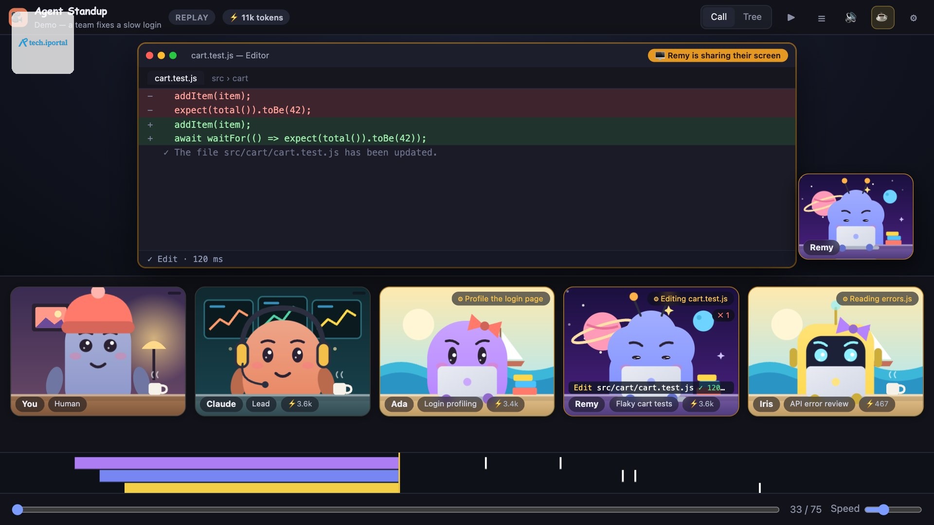Click the blue timeline bar
This screenshot has height=525, width=934.
[249, 476]
